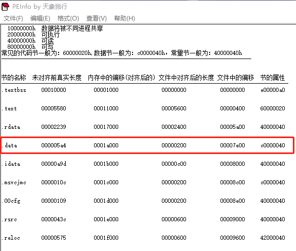The width and height of the screenshot is (296, 251).
Task: Click the 可执行 description text
Action: (x=50, y=34)
